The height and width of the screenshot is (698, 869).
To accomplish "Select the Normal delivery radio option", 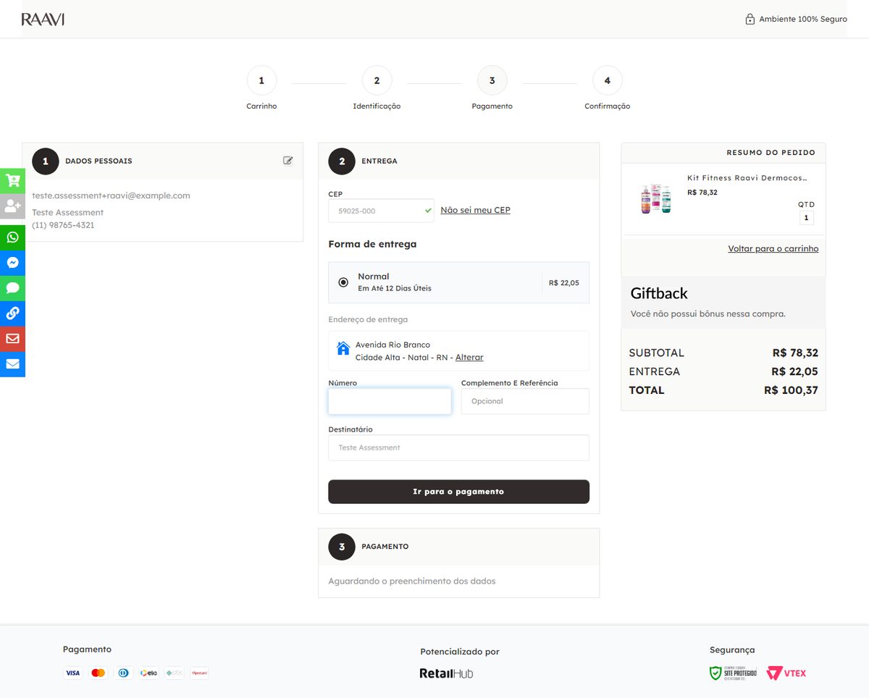I will [x=343, y=282].
